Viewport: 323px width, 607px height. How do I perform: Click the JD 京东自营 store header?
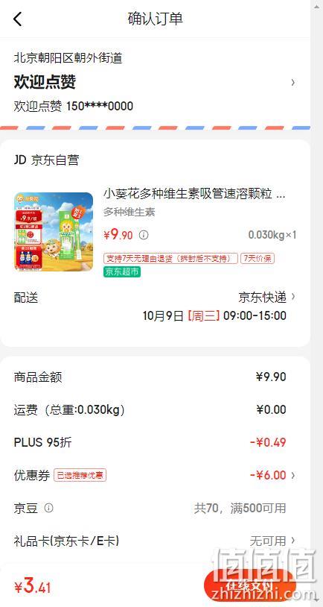click(46, 160)
